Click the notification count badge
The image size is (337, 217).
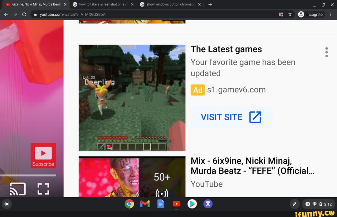[308, 204]
